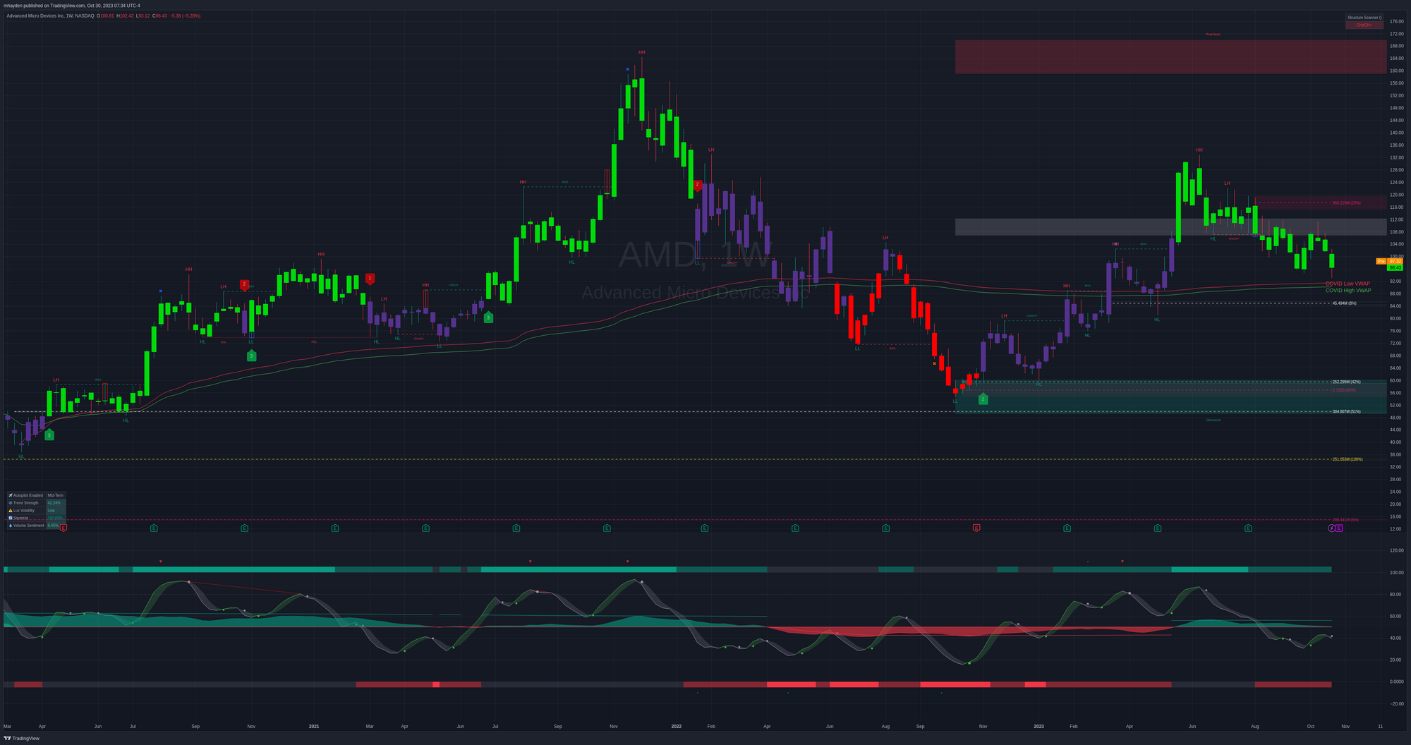1411x745 pixels.
Task: Click the red signal 2 near Feb 2022
Action: [x=697, y=185]
